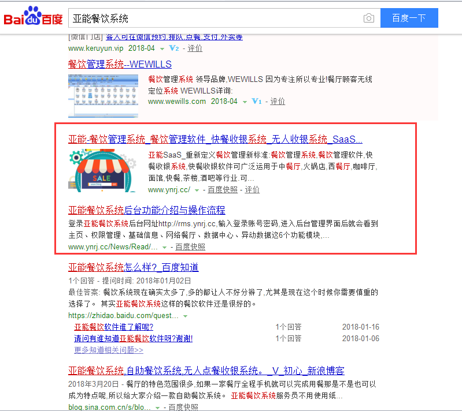Open 请问有谁知道亚能餐饮软件呀?谢谢! link
Screen dimensions: 462x411
(133, 338)
